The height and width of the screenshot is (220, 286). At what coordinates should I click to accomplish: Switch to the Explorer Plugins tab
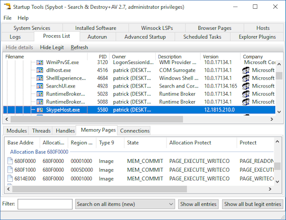258,37
